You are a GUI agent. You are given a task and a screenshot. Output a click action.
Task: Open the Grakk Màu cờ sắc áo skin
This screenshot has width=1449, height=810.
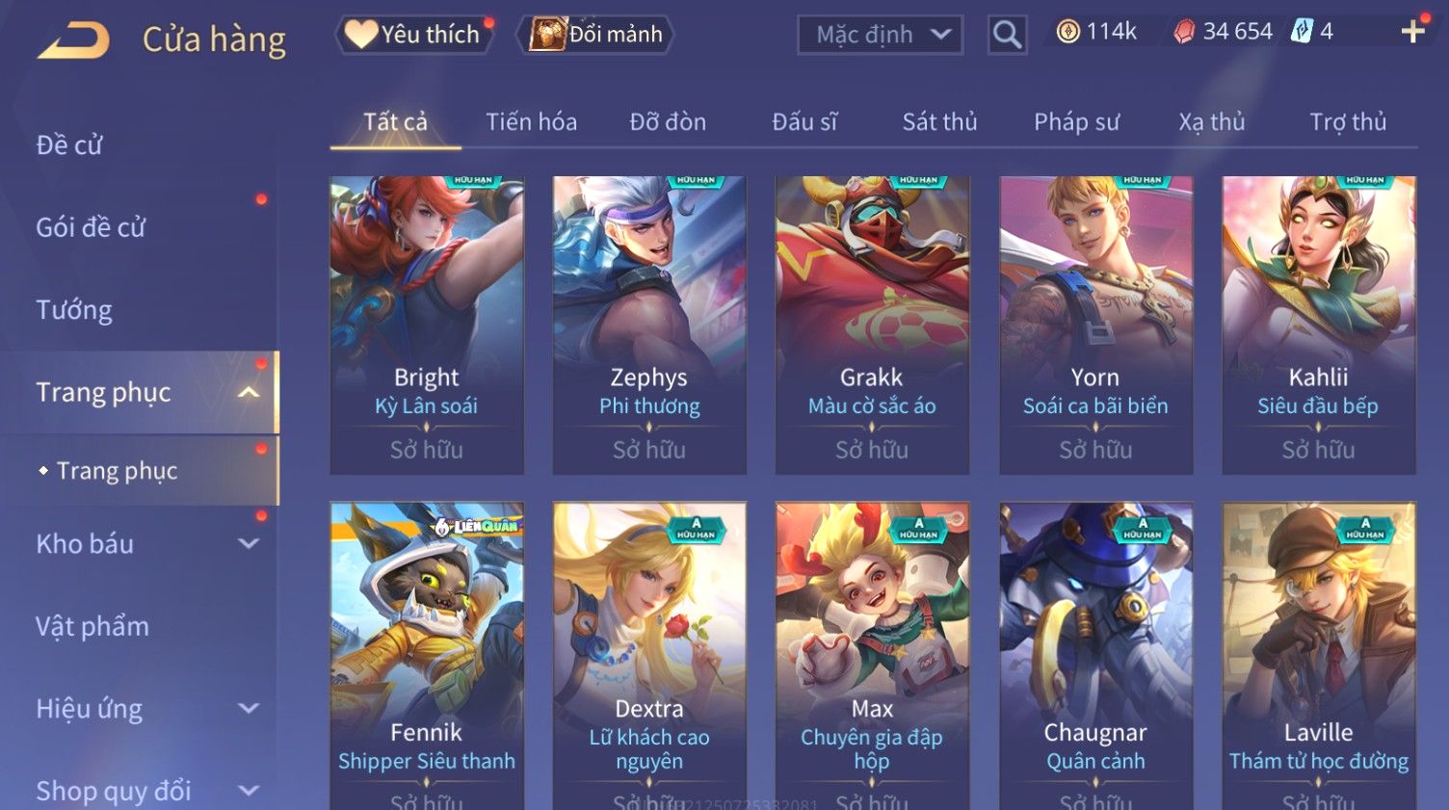click(872, 325)
